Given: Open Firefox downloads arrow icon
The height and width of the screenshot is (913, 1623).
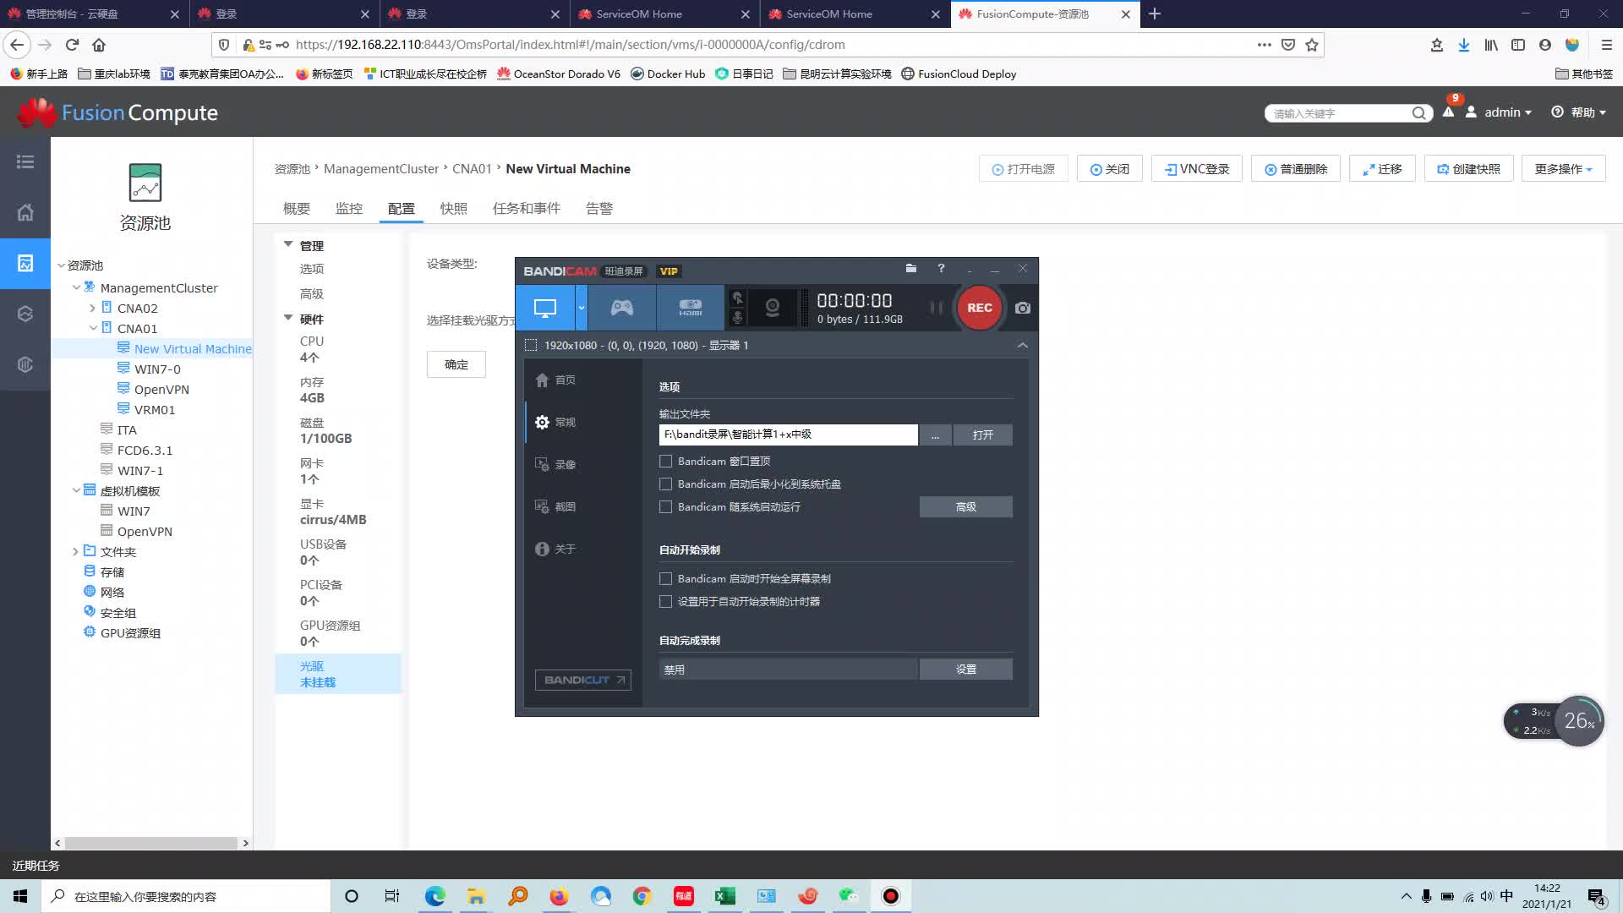Looking at the screenshot, I should click(x=1464, y=45).
